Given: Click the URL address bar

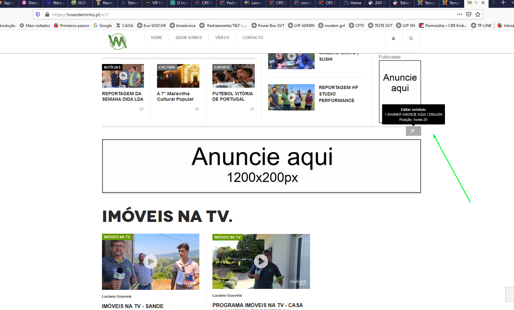Looking at the screenshot, I should (248, 15).
